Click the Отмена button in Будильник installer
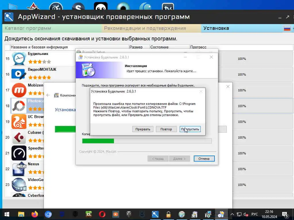 coord(204,159)
